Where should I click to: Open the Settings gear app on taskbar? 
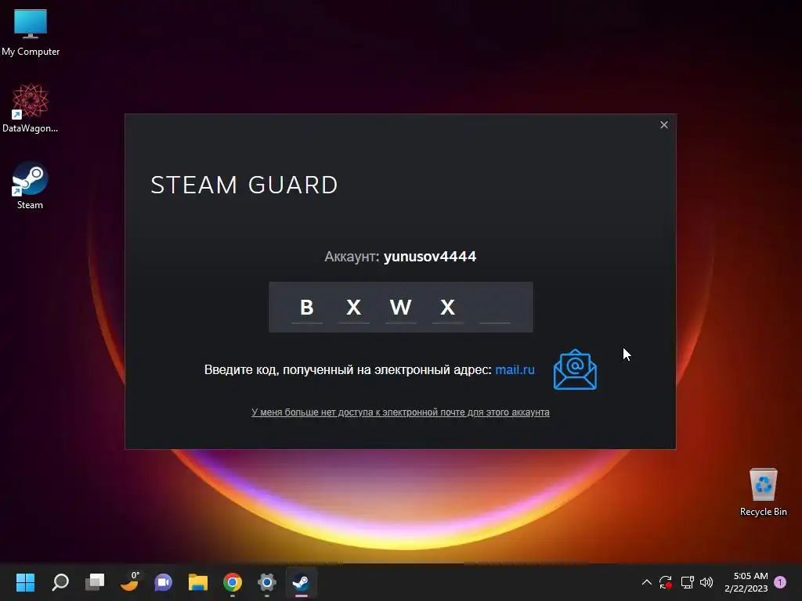(266, 582)
